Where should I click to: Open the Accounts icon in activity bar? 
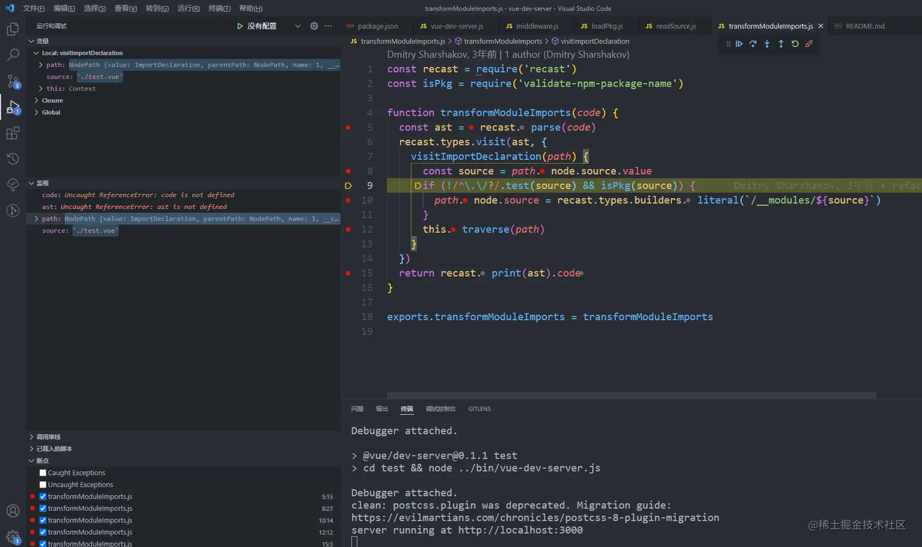point(12,511)
